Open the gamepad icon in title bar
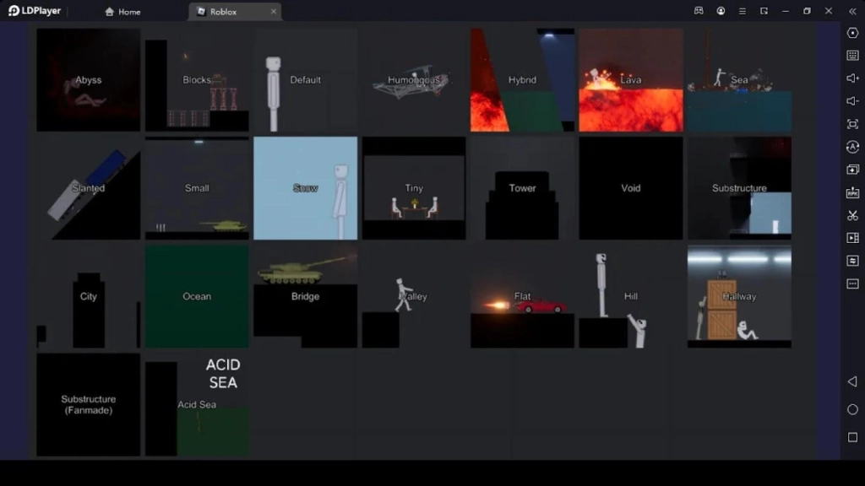This screenshot has width=865, height=486. [699, 11]
